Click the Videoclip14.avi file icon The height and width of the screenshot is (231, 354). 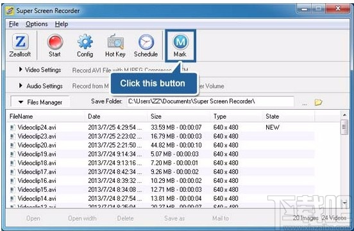[x=13, y=198]
